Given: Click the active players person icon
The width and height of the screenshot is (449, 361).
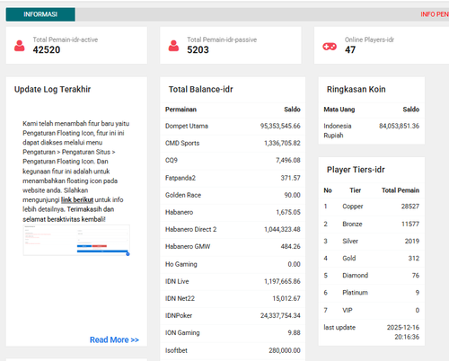Looking at the screenshot, I should coord(20,46).
